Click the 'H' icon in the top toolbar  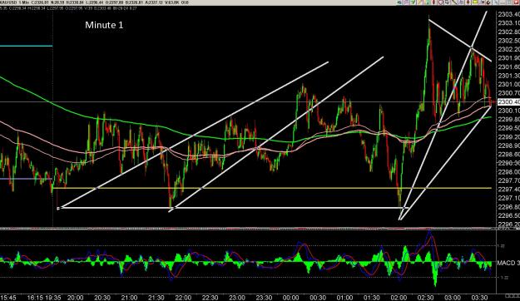point(483,2)
